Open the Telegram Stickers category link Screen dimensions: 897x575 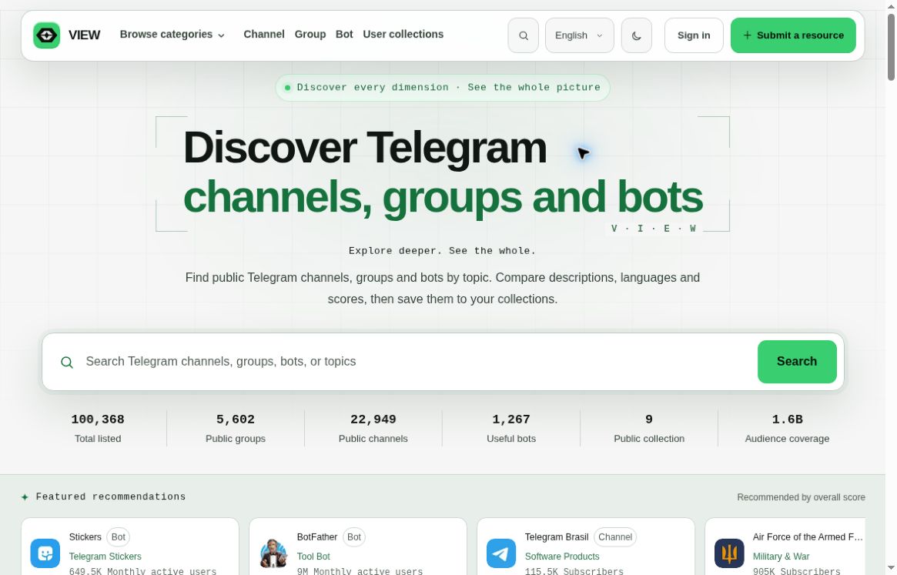[x=105, y=556]
